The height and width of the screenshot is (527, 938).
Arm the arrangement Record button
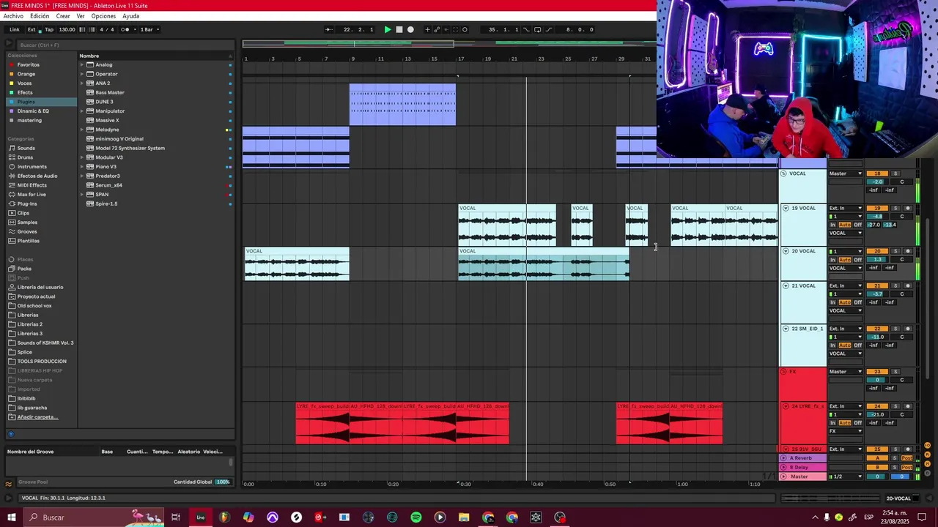tap(410, 29)
